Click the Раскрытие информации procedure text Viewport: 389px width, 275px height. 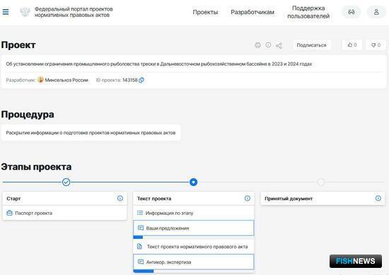coord(91,133)
